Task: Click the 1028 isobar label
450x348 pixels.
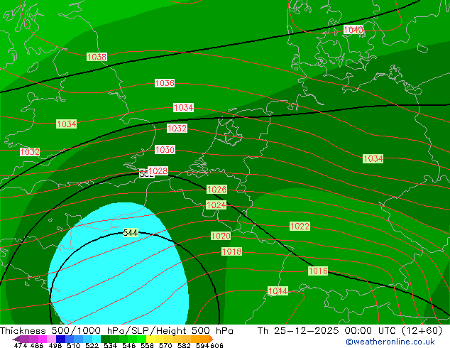Action: pos(158,171)
